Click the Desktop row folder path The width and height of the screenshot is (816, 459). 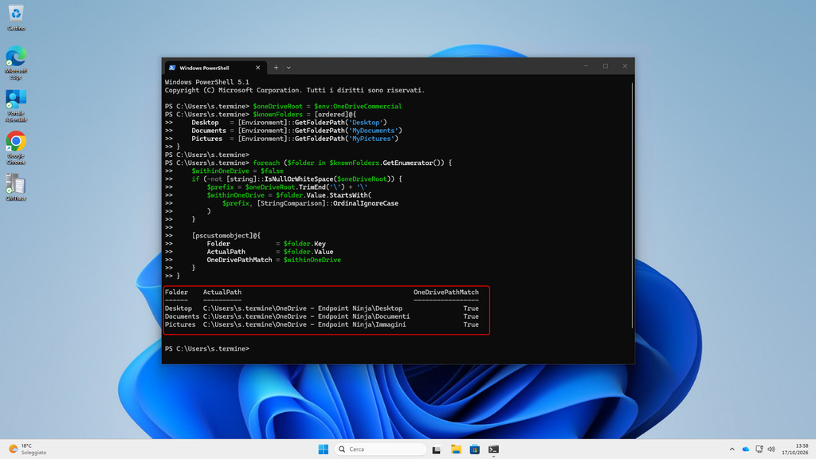tap(303, 308)
